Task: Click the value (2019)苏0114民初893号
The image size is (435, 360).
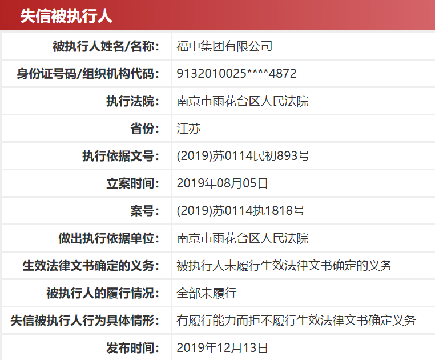Action: click(x=243, y=156)
